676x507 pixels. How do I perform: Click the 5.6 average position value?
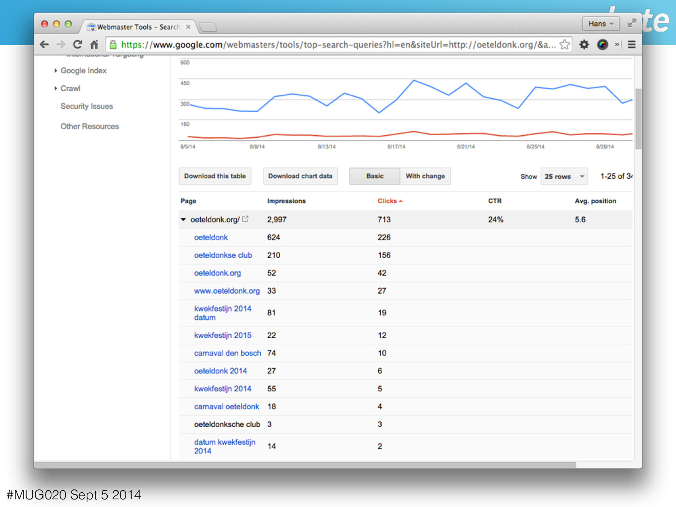click(580, 220)
